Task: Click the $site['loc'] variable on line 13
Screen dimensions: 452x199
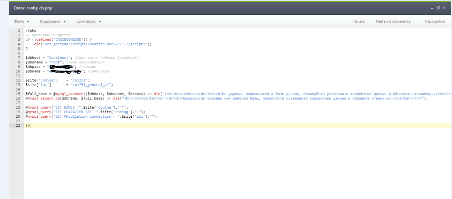Action: [x=38, y=85]
